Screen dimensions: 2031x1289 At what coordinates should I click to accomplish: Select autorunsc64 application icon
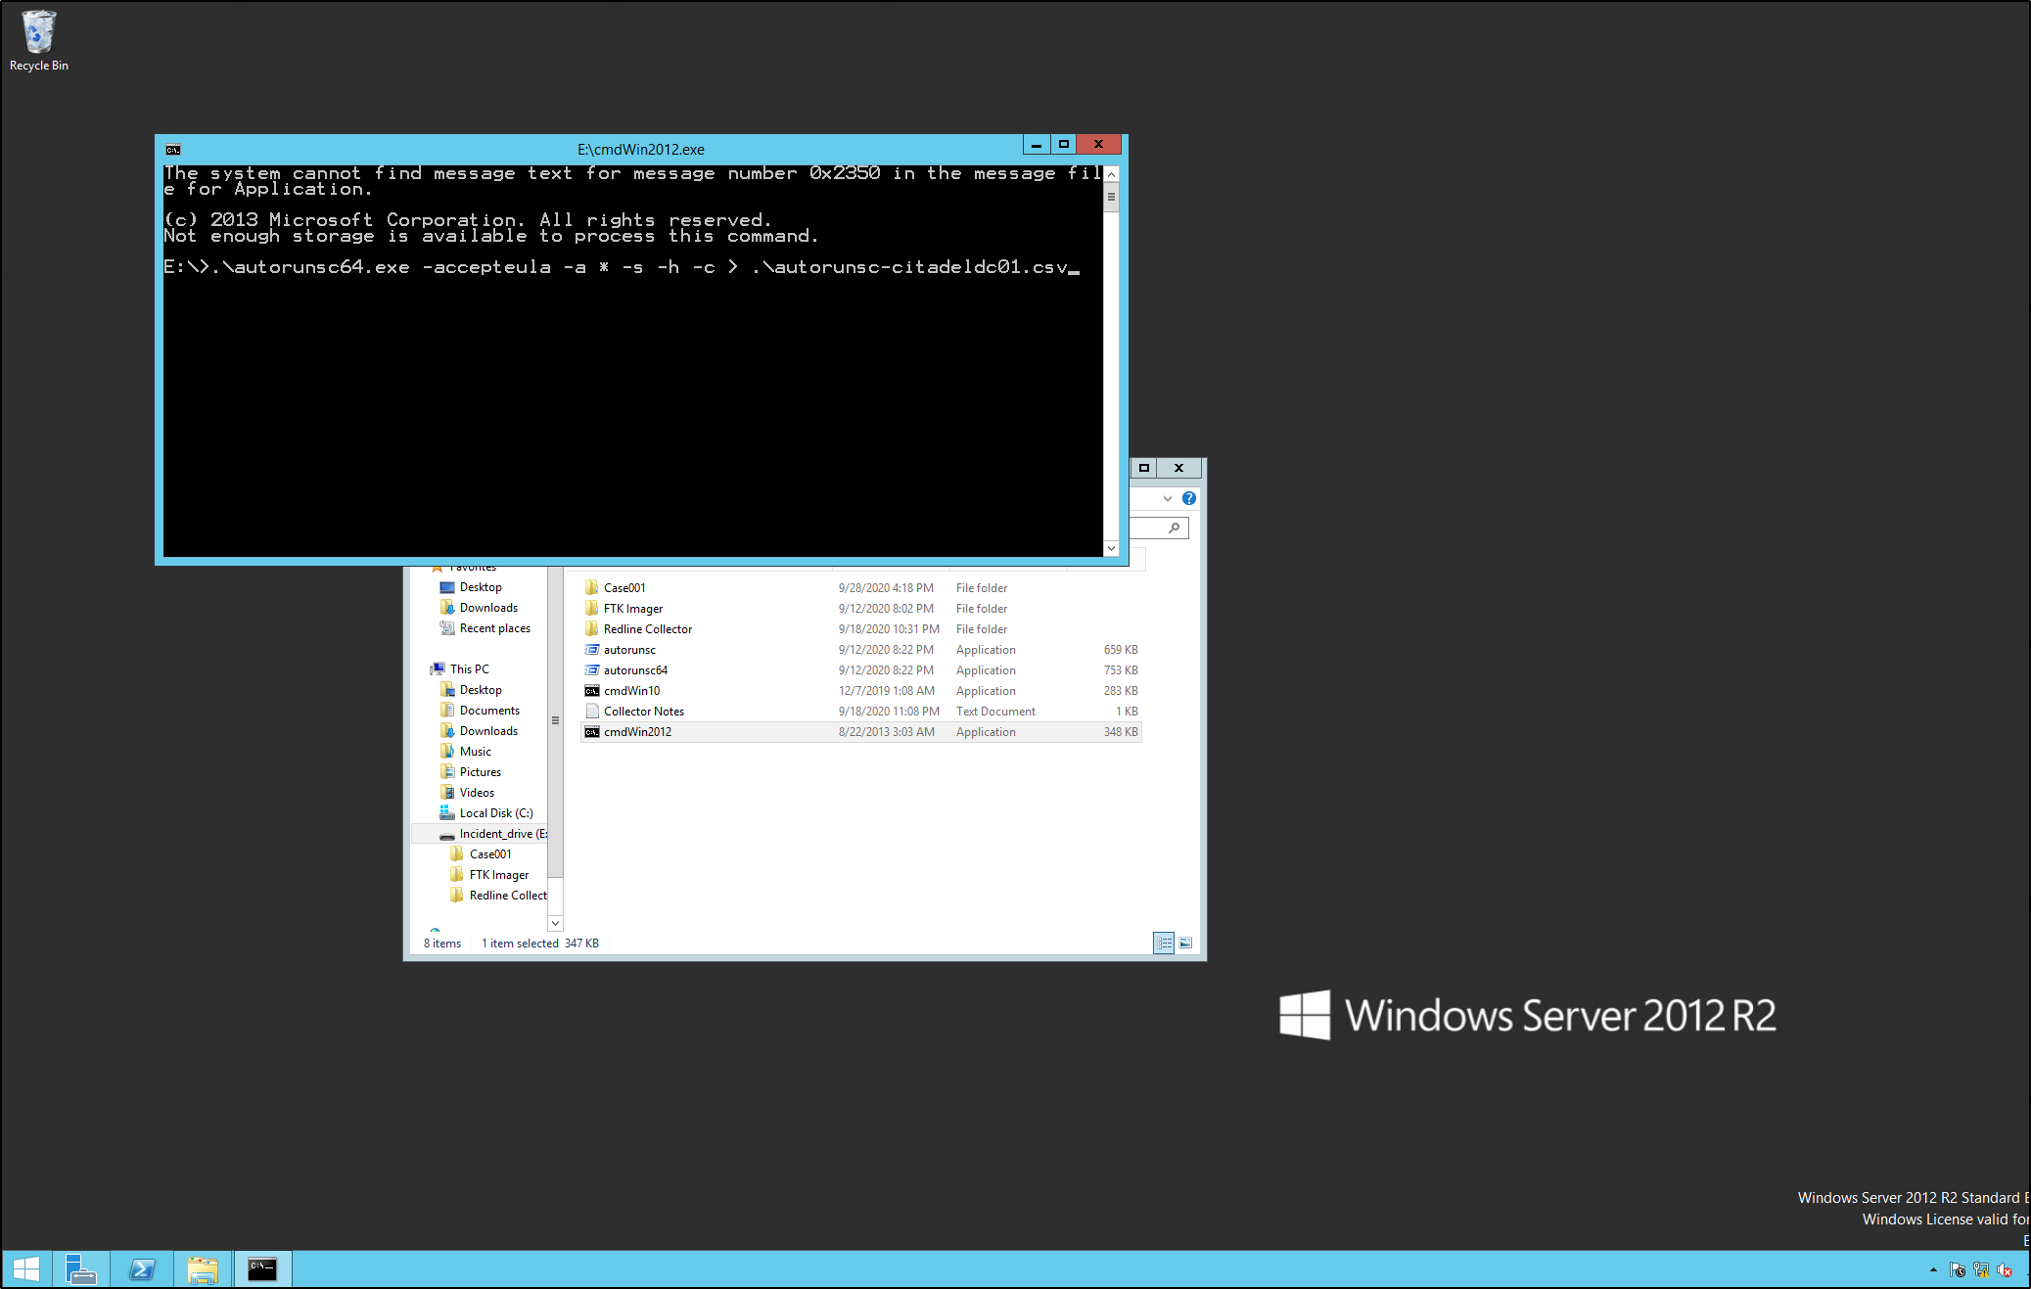click(x=591, y=669)
